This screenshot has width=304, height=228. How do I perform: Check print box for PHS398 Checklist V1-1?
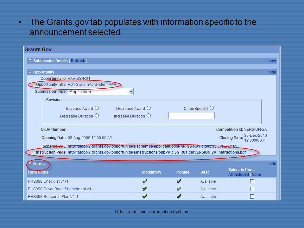252,181
